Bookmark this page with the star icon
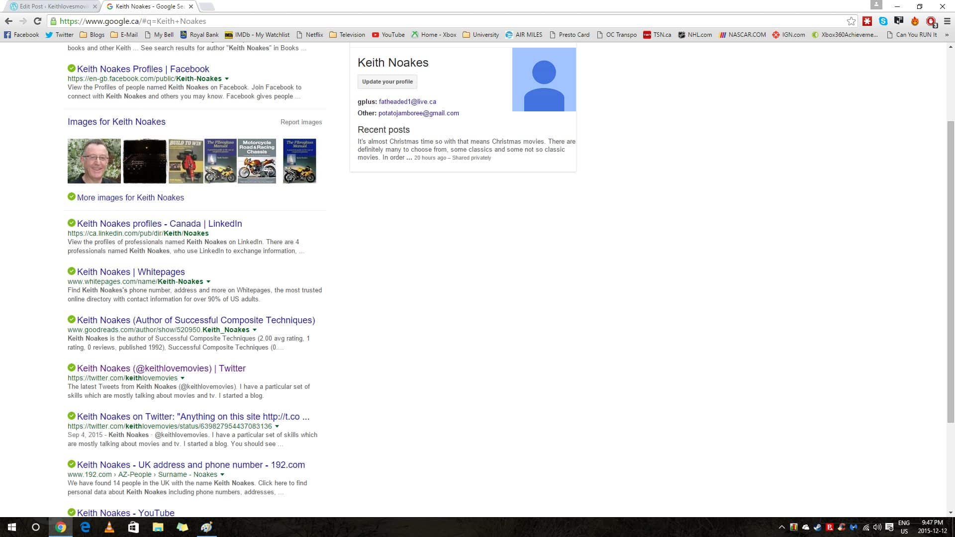The width and height of the screenshot is (955, 537). [852, 21]
